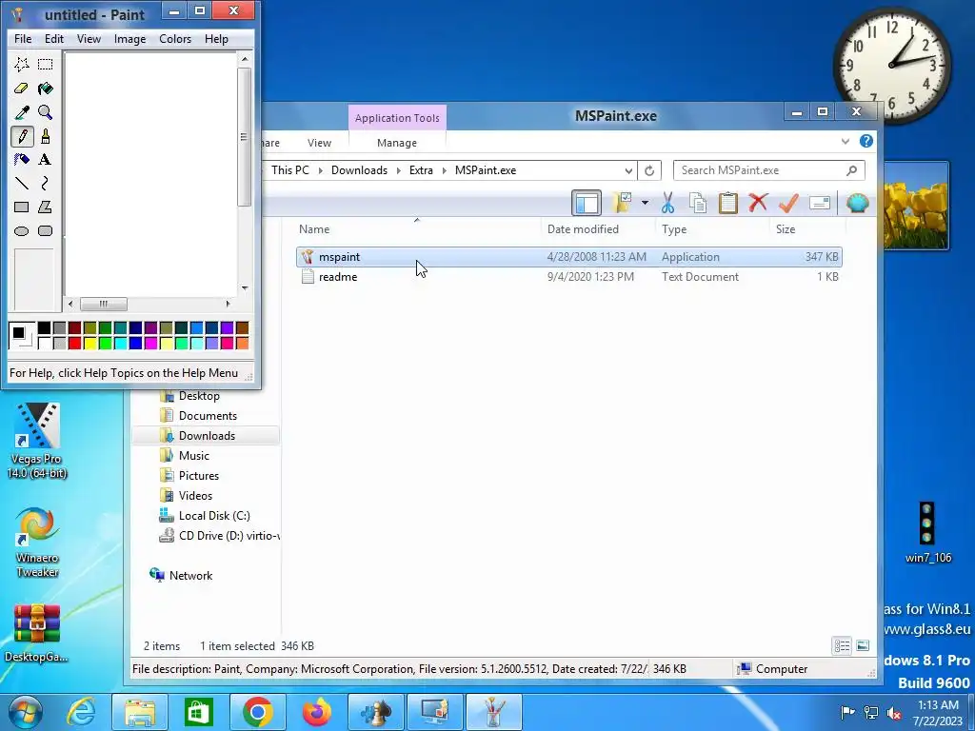Open the Colors menu in Paint
975x731 pixels.
point(175,38)
